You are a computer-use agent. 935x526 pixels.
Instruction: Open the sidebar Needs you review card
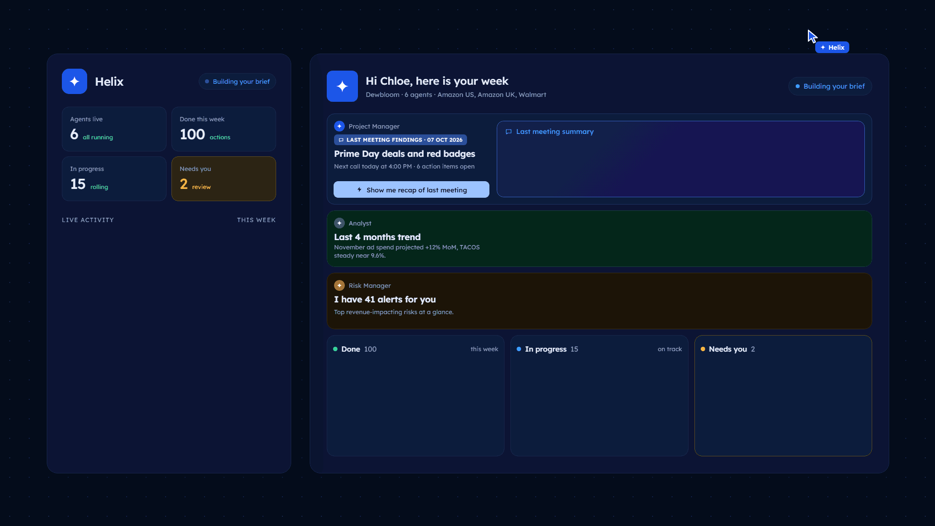coord(224,179)
